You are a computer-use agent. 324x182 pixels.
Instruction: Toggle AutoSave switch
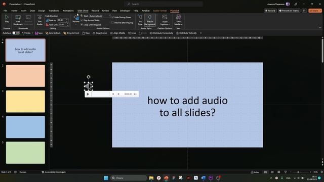click(x=16, y=33)
